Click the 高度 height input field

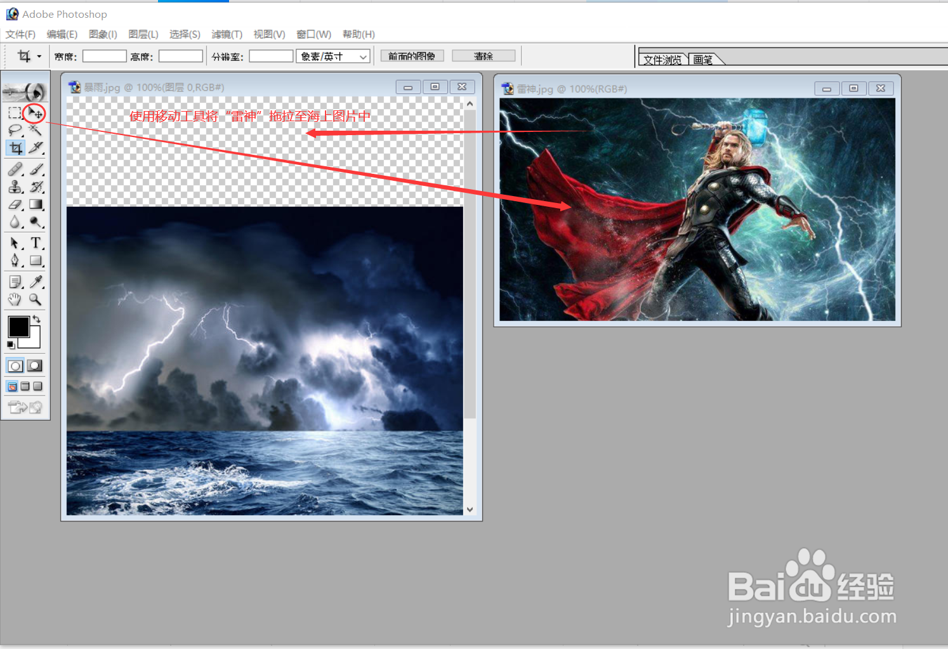pos(181,56)
